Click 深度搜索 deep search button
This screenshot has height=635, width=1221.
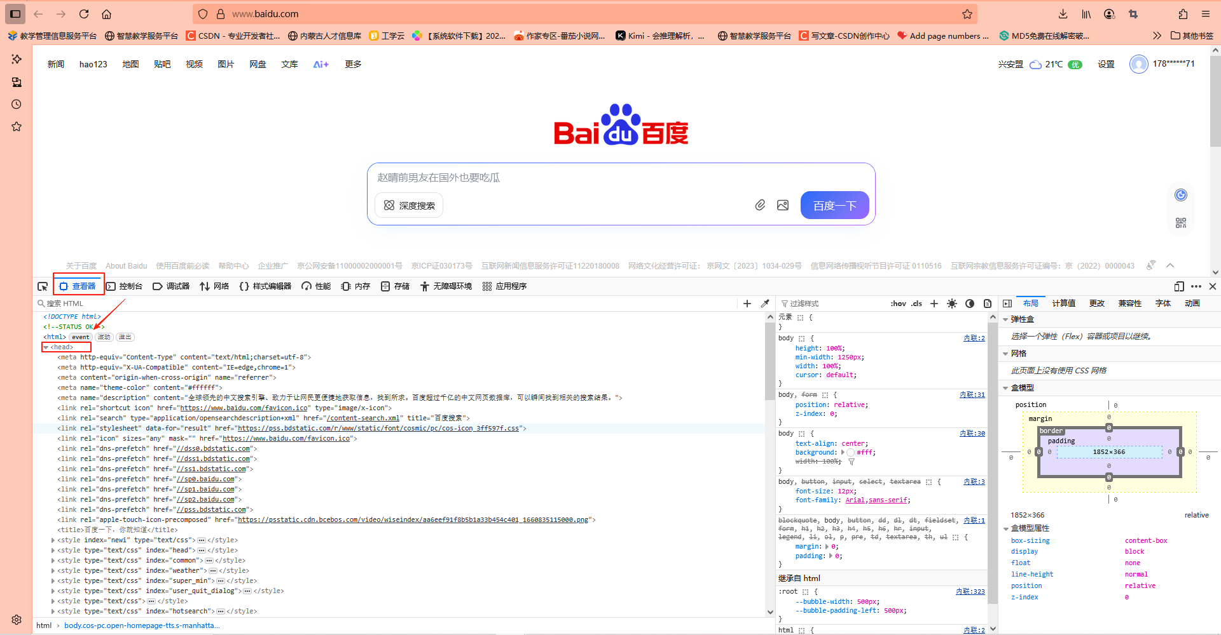tap(409, 205)
